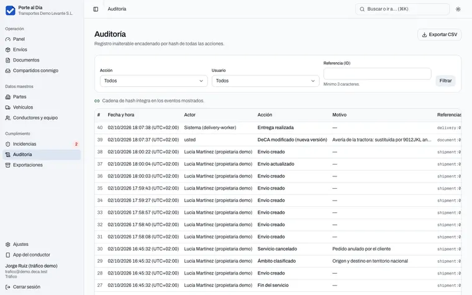Click Sistema (delivery-worker) actor cell
The image size is (472, 295).
[x=210, y=128]
